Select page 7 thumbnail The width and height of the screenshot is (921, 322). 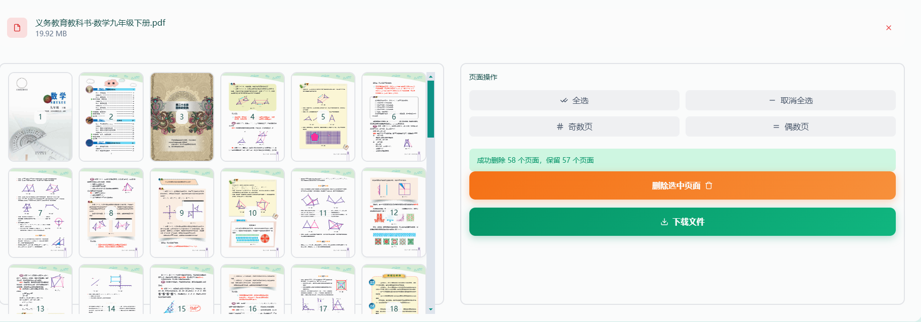(x=40, y=213)
